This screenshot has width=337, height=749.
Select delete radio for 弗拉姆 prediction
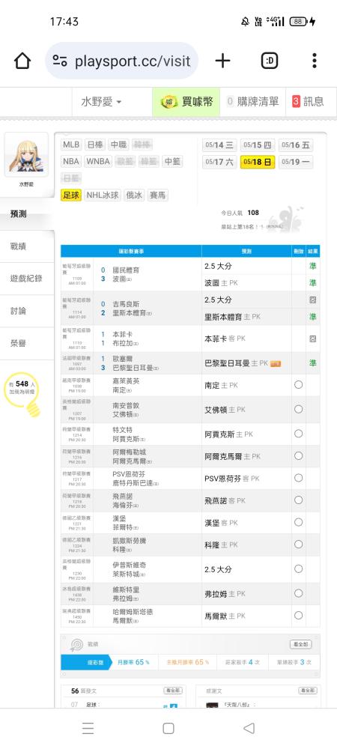298,593
